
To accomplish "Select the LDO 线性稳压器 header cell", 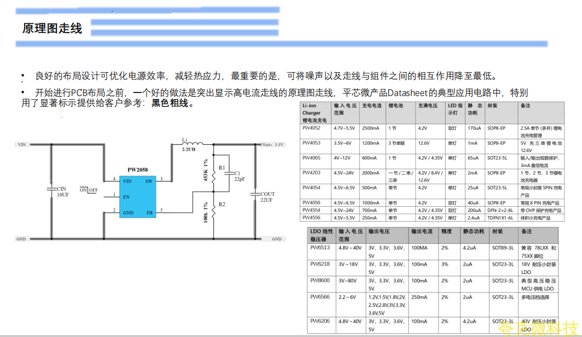I will click(321, 235).
